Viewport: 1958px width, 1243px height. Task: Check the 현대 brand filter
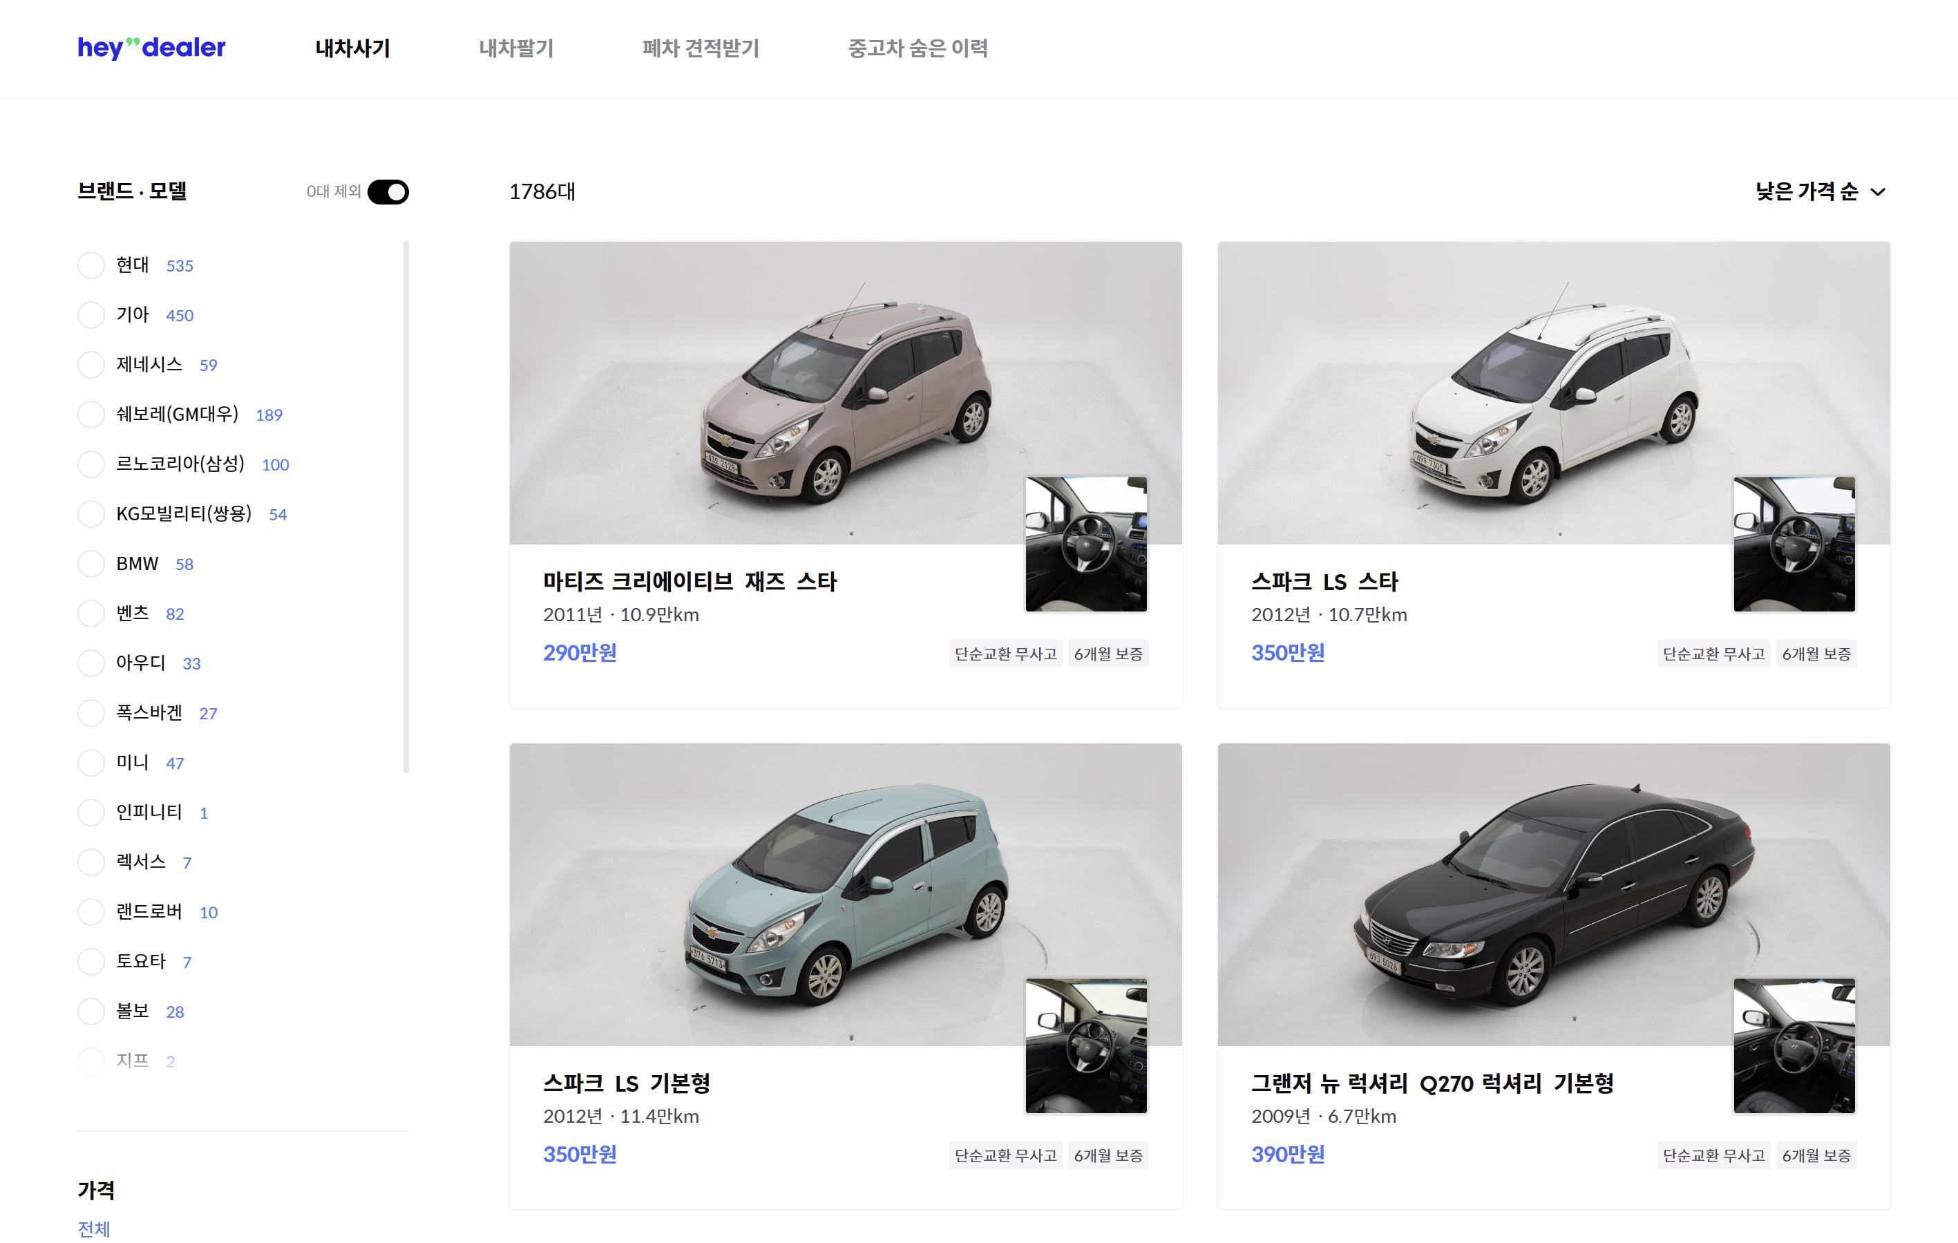point(91,264)
